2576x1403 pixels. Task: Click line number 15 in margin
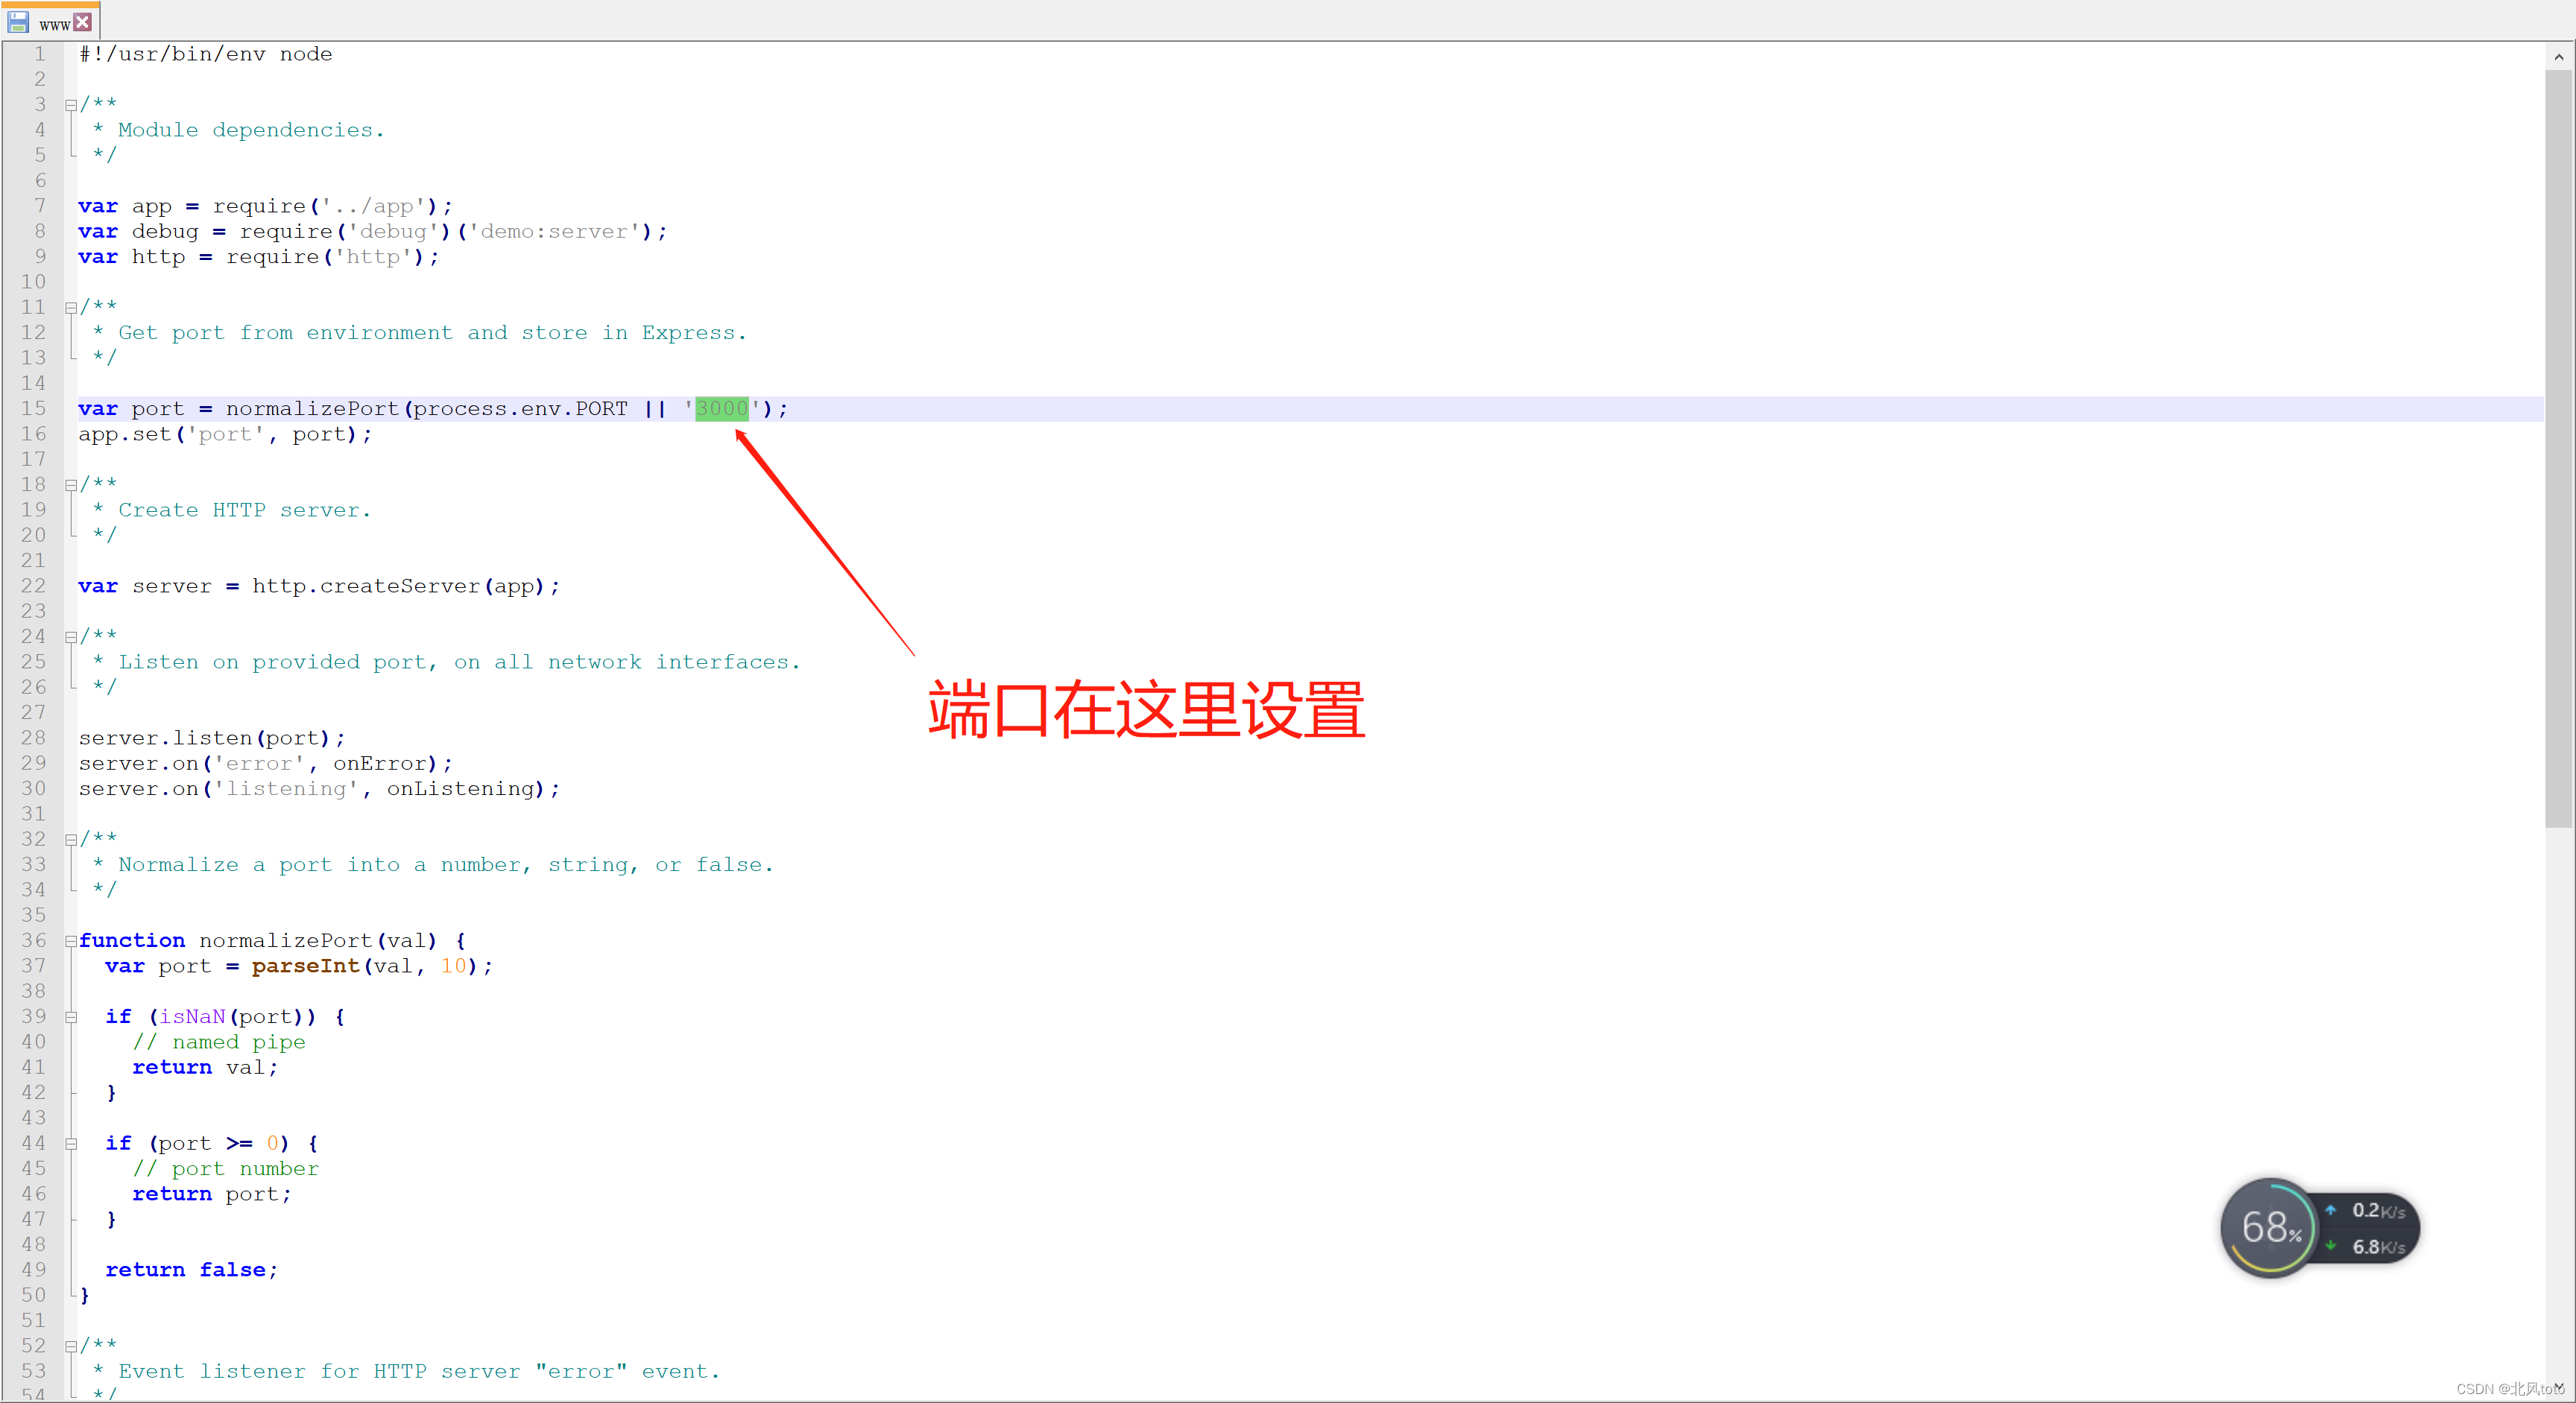33,409
